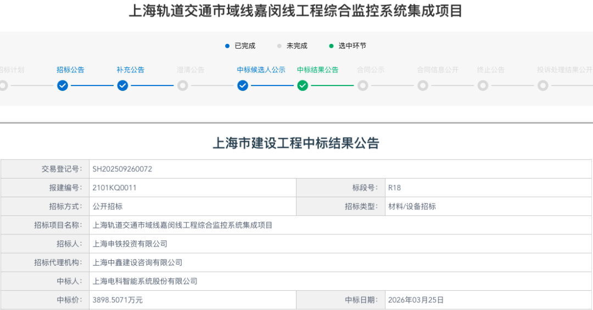Click the bid price value 3898.5071万元
Image resolution: width=593 pixels, height=310 pixels.
click(118, 300)
